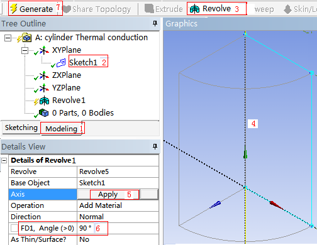The image size is (317, 245).
Task: Click the red X-axis arrow in graphics
Action: 277,205
